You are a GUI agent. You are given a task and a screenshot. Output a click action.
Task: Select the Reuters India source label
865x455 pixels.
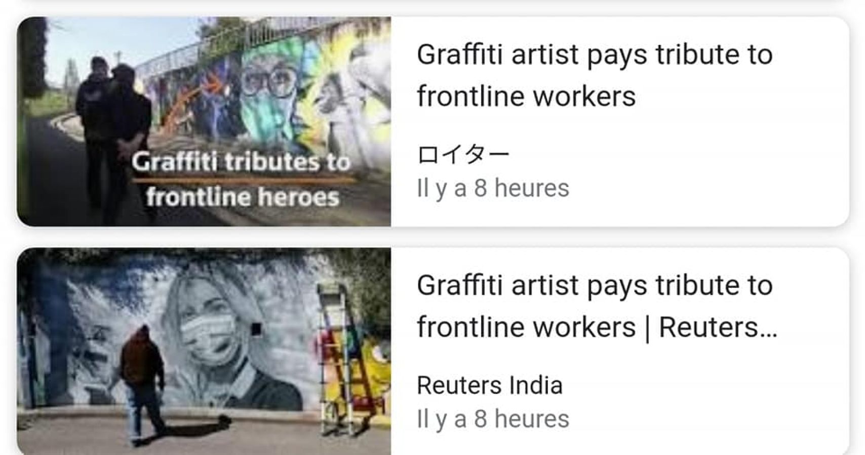[x=489, y=385]
